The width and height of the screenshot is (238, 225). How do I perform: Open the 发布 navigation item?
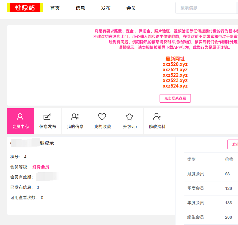(x=106, y=8)
